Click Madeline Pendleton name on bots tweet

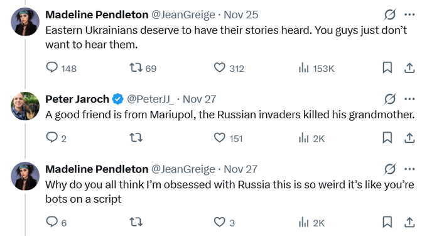[97, 169]
